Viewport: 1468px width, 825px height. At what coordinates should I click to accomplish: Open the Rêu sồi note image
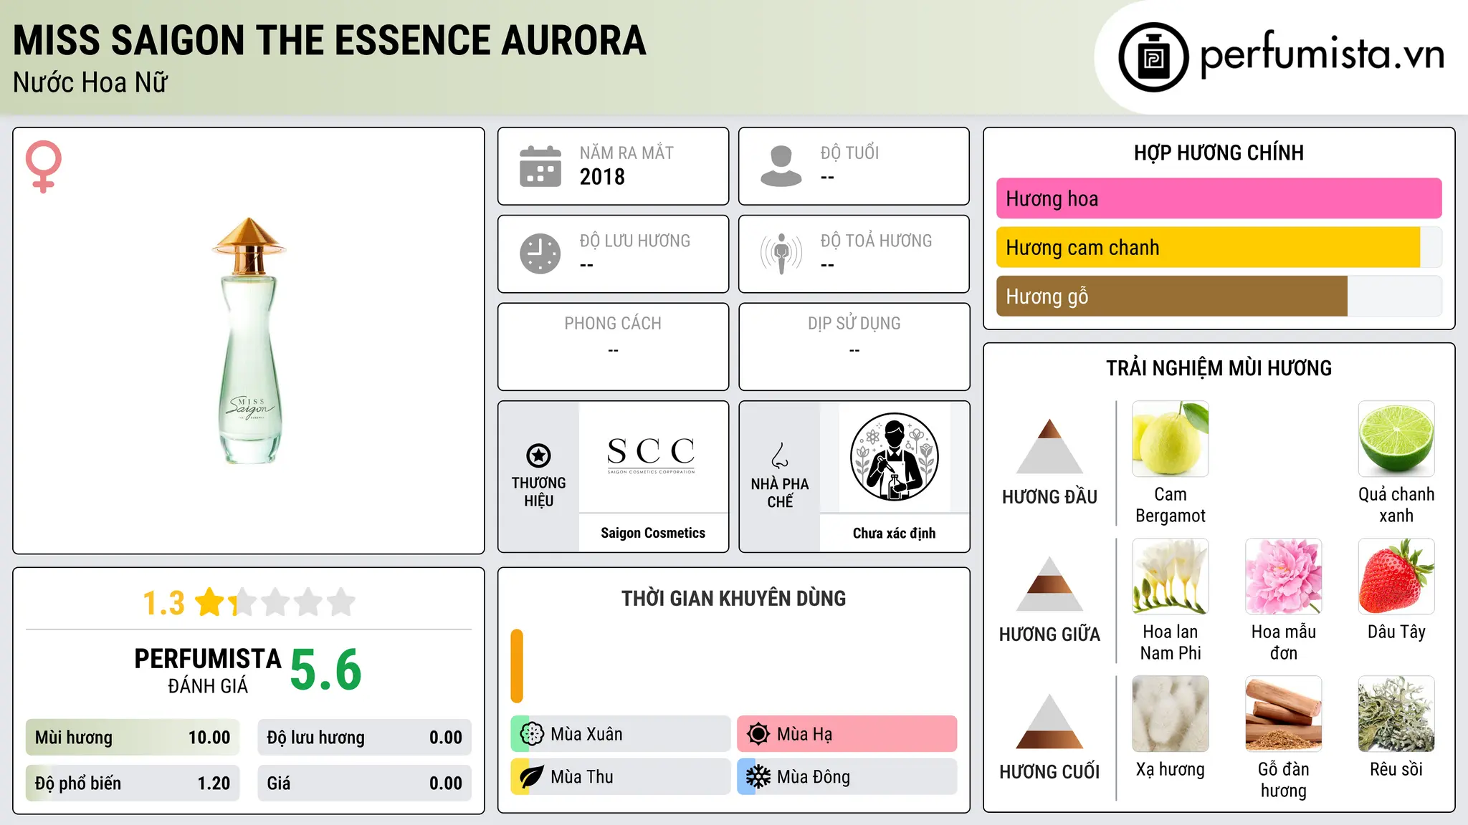[x=1396, y=714]
